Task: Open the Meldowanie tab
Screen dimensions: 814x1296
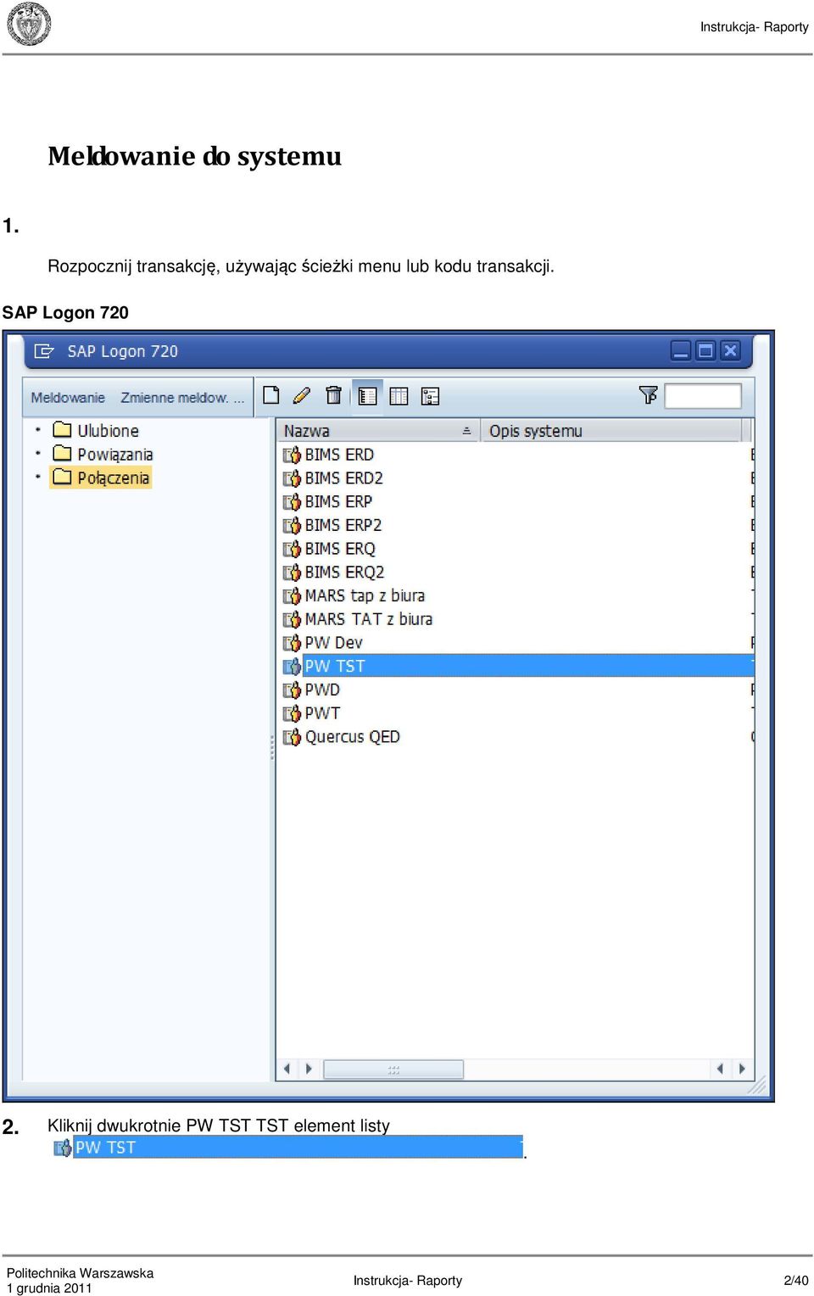Action: click(x=68, y=397)
